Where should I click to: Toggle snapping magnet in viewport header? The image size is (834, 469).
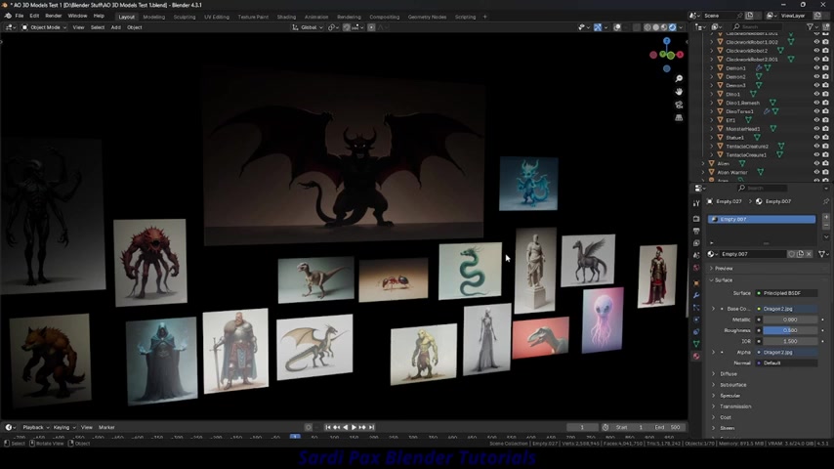[x=347, y=27]
